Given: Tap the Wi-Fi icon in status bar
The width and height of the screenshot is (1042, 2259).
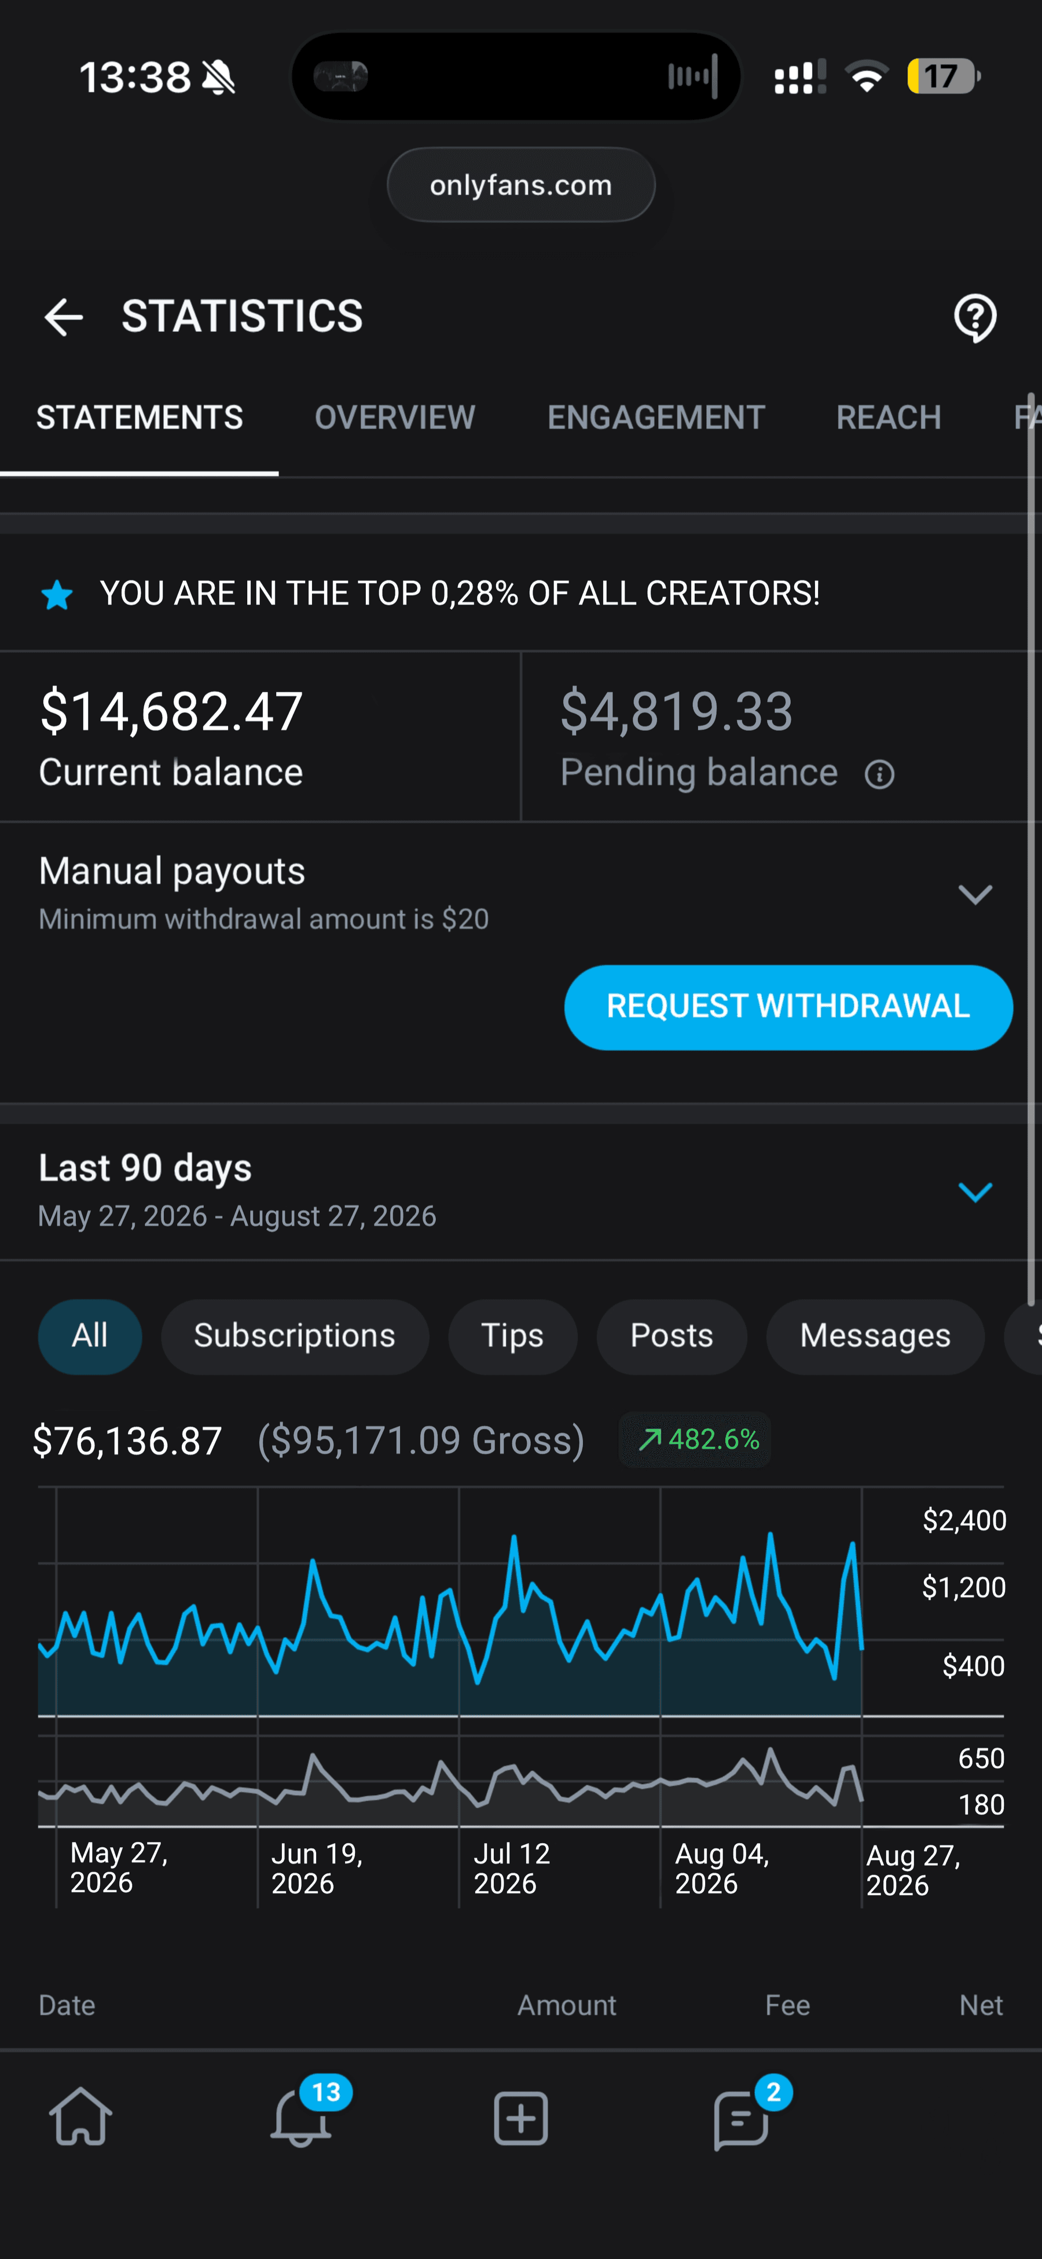Looking at the screenshot, I should 867,76.
